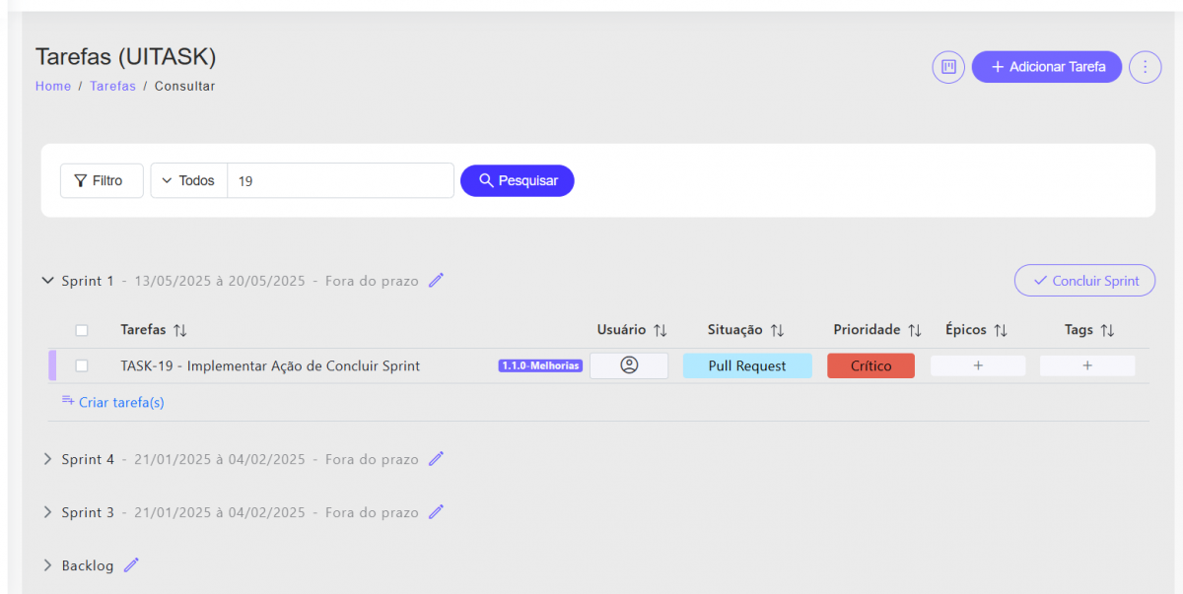The image size is (1183, 594).
Task: Open the Todos dropdown selector
Action: coord(188,181)
